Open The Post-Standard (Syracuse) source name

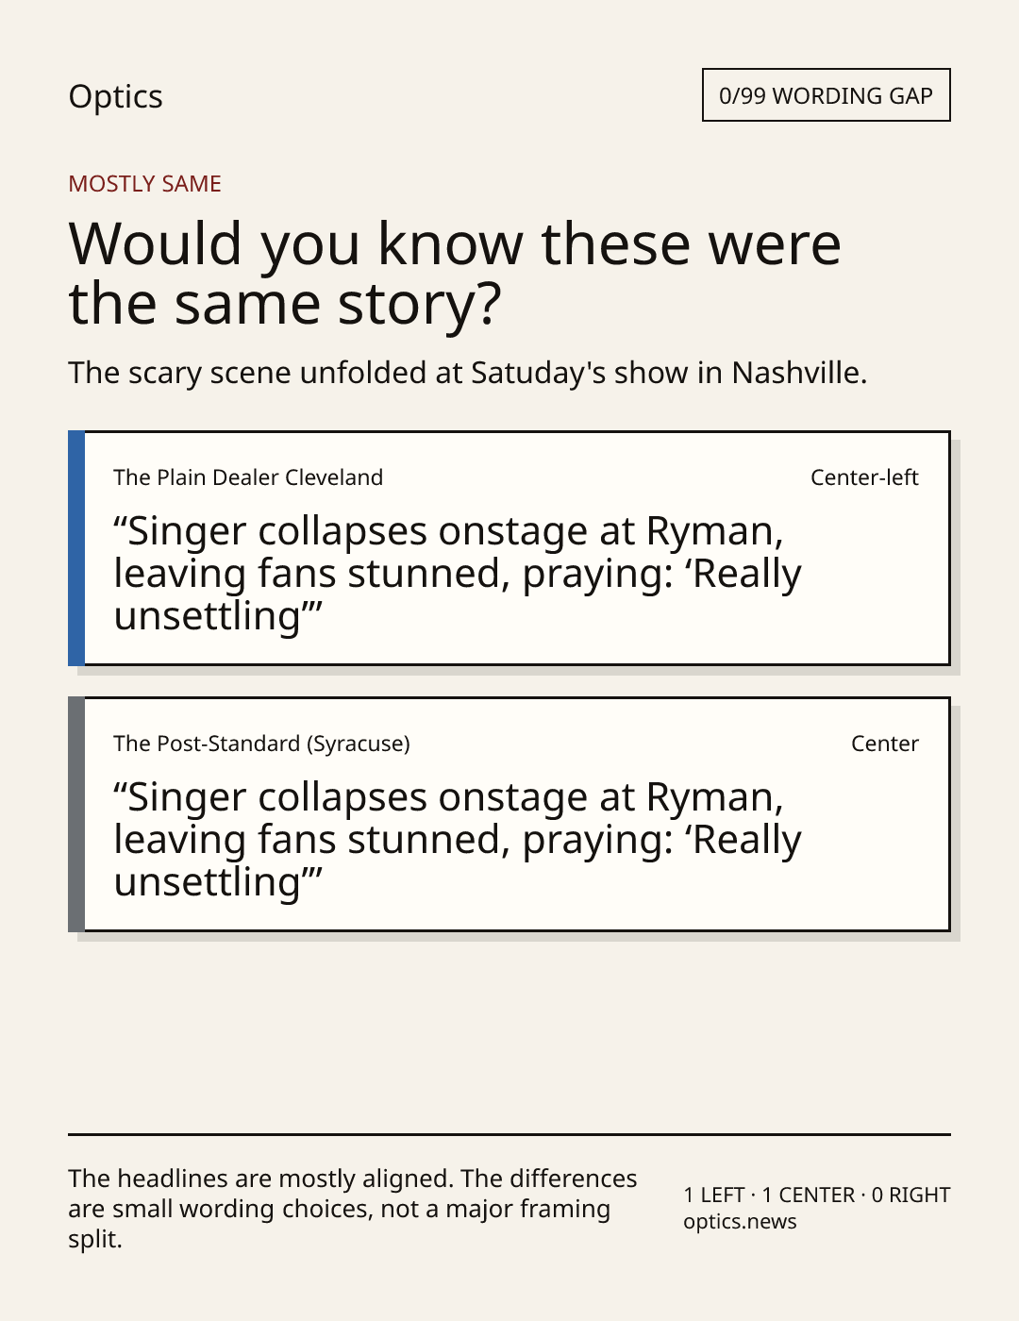point(261,744)
